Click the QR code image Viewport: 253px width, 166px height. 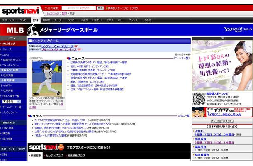[199, 99]
